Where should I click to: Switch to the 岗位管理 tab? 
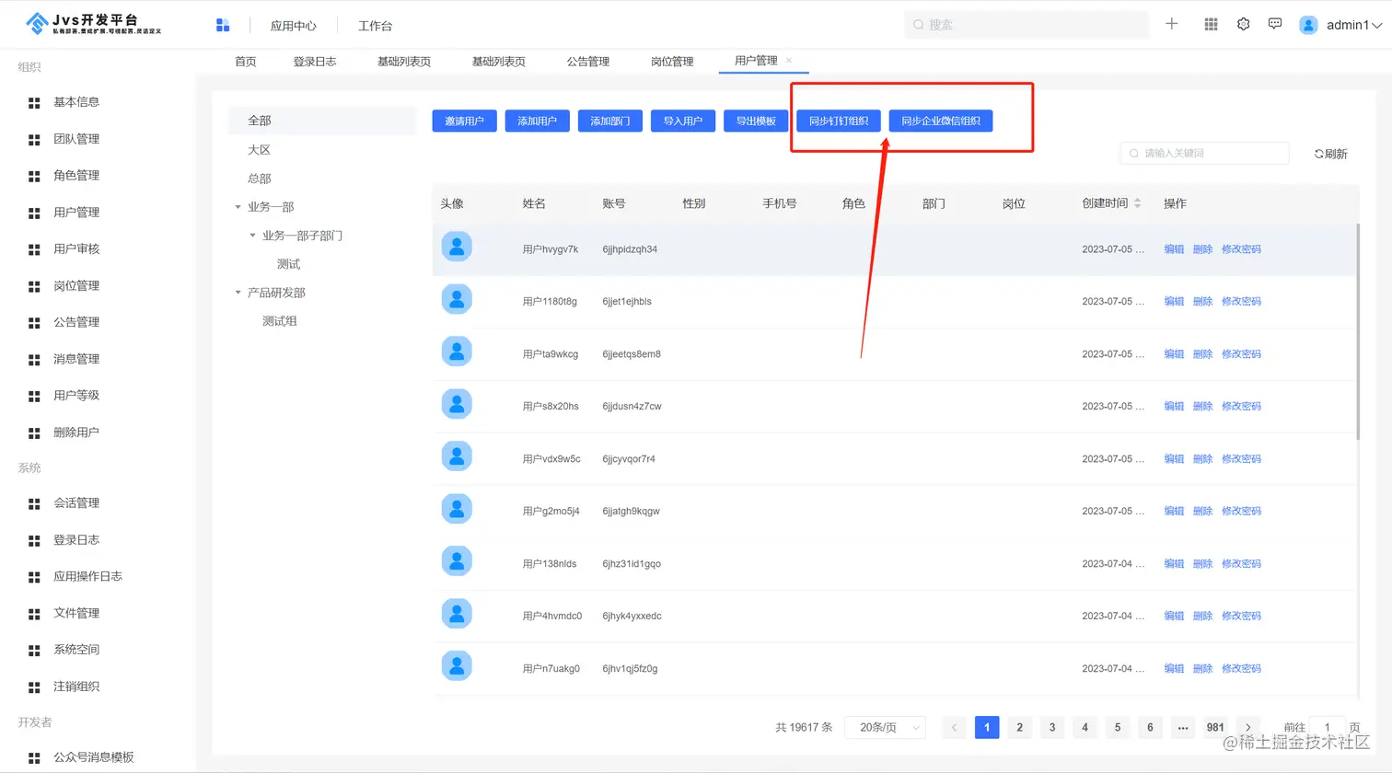(x=672, y=62)
